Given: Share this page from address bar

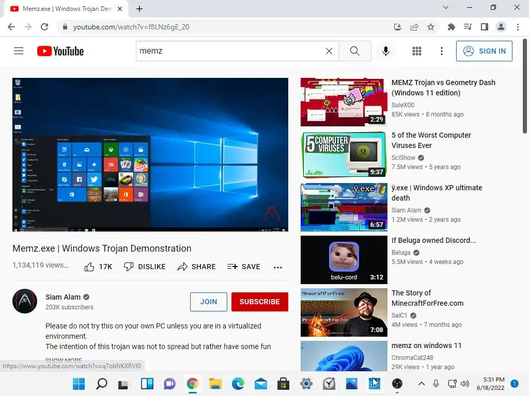Looking at the screenshot, I should pos(414,27).
